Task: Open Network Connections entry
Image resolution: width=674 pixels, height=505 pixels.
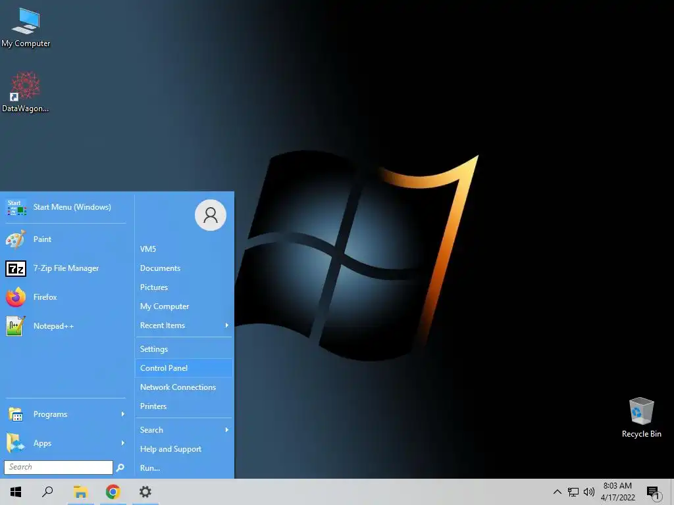Action: [x=184, y=387]
